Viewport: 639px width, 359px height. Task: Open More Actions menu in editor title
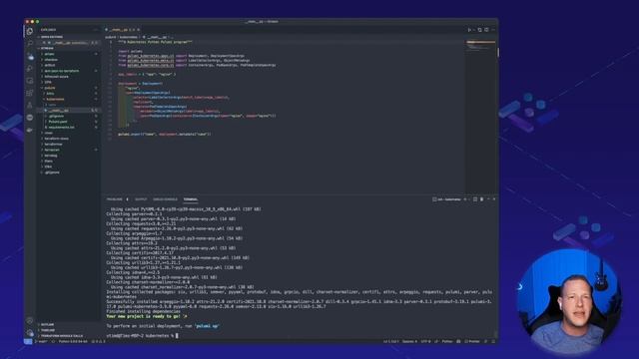[493, 30]
